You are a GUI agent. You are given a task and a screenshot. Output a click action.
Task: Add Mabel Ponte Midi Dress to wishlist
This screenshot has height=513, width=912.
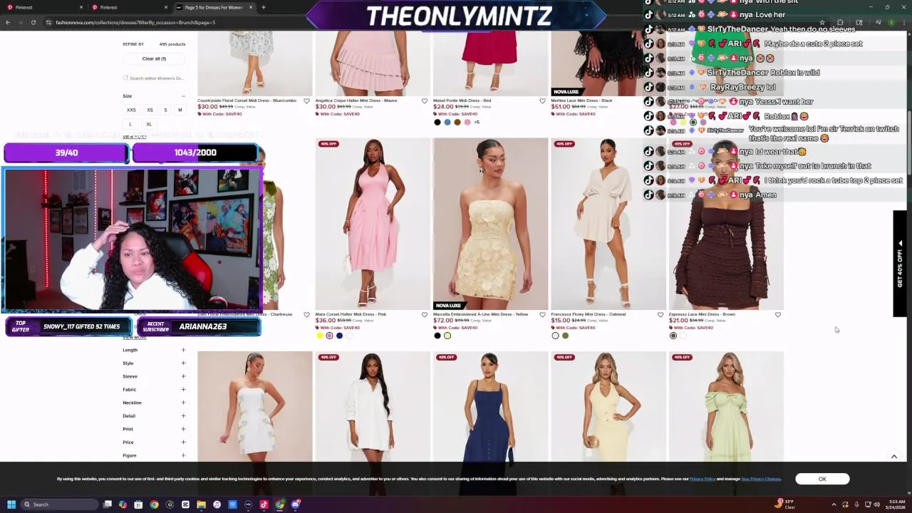click(542, 101)
